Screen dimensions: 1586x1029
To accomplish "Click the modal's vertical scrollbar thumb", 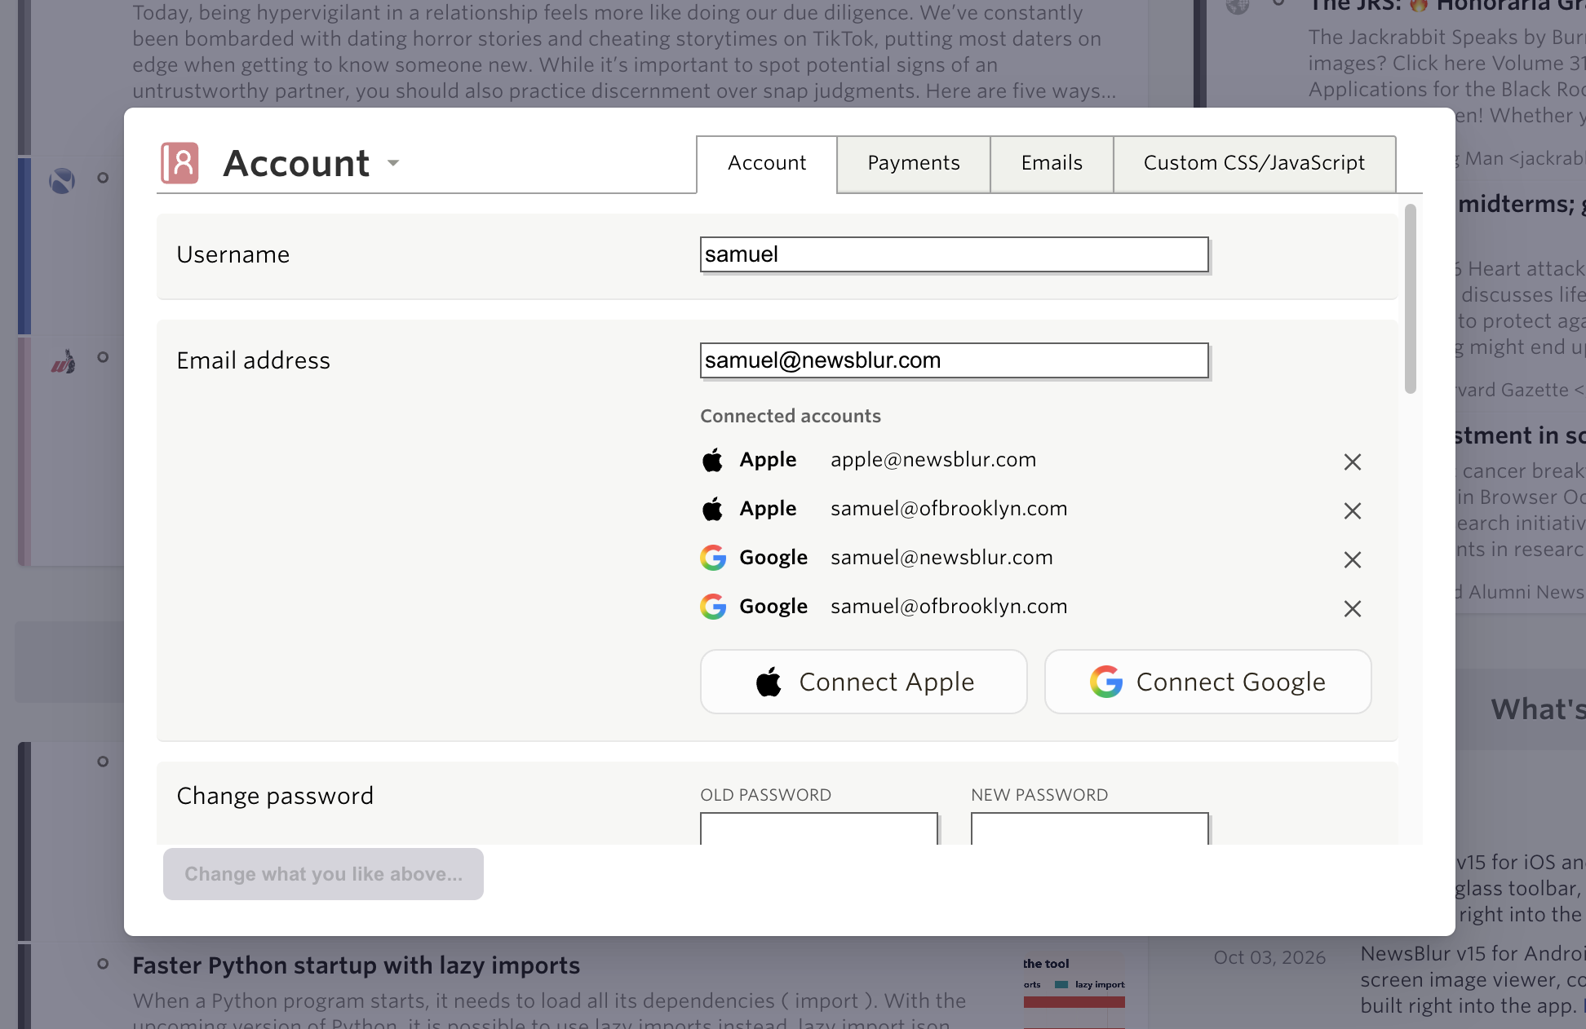I will click(x=1411, y=298).
